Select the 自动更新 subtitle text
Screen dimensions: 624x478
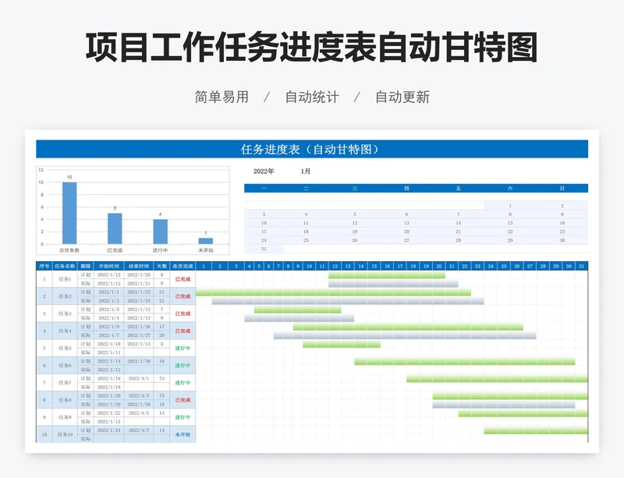click(x=402, y=97)
